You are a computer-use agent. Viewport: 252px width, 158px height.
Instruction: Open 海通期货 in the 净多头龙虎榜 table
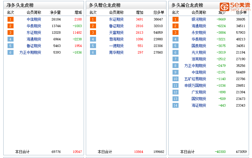[34, 39]
